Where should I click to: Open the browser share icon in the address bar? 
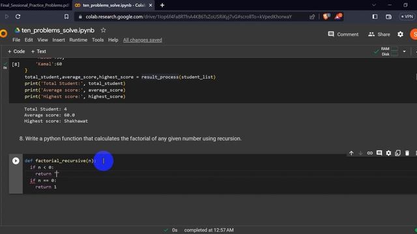312,17
